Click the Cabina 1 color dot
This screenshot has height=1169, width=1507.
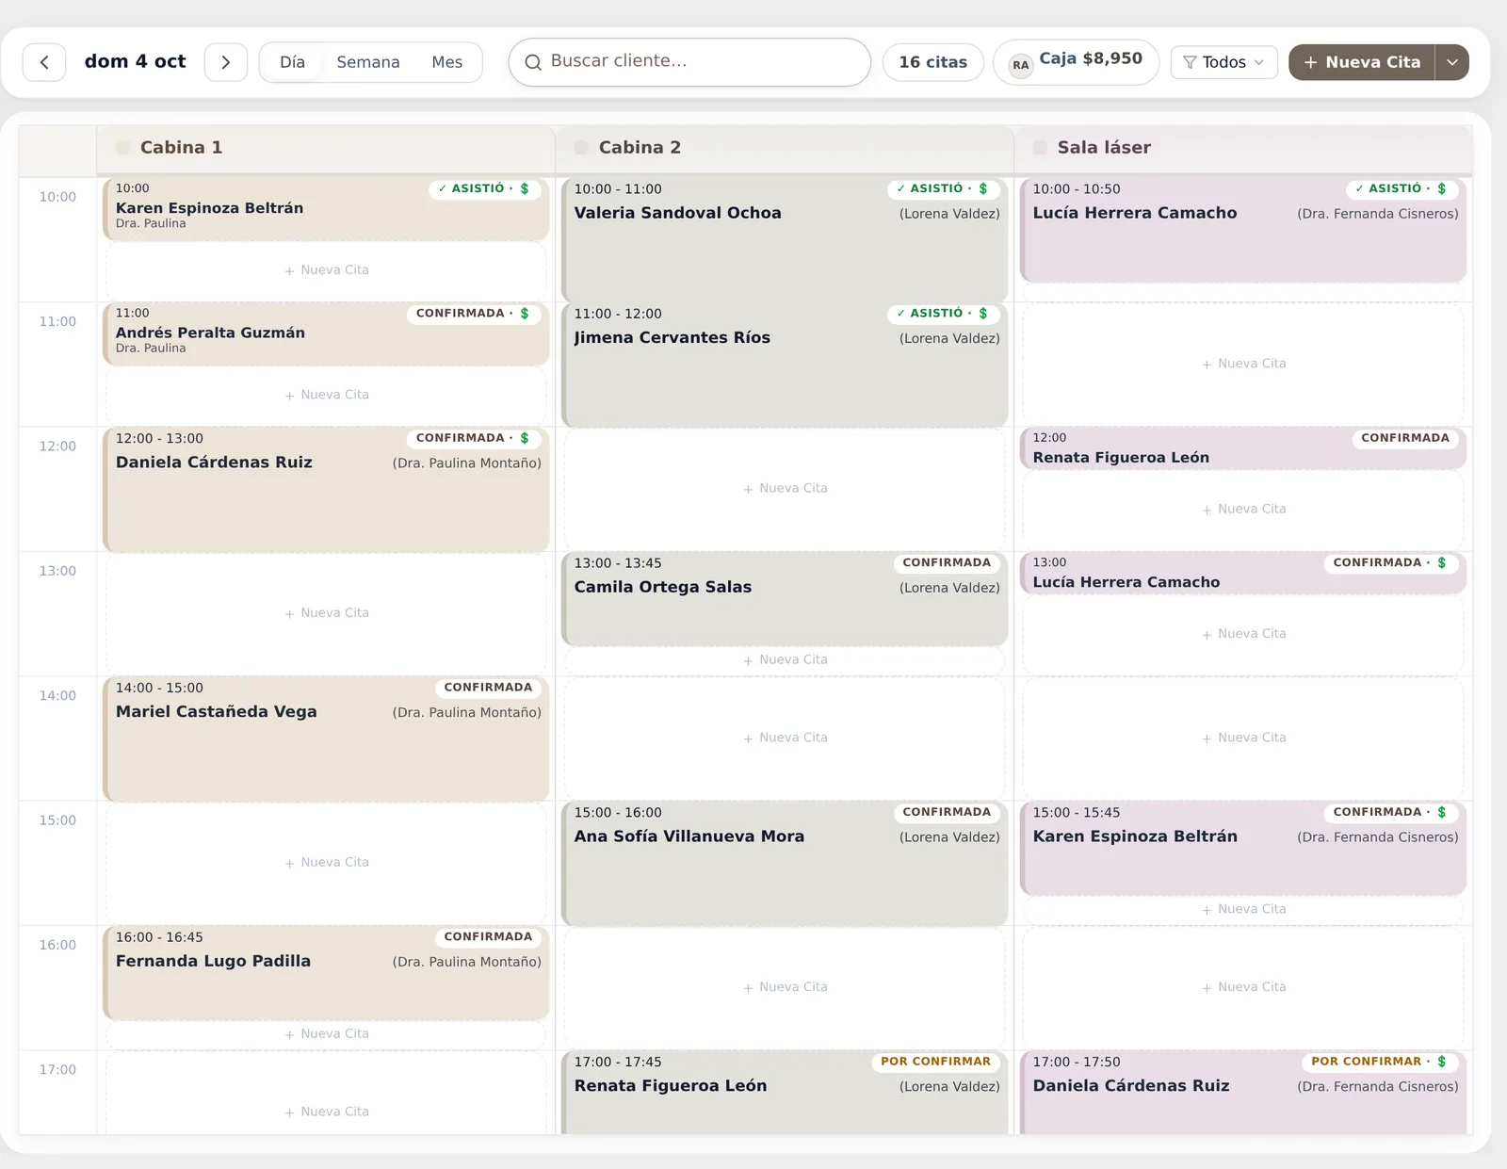pos(122,148)
